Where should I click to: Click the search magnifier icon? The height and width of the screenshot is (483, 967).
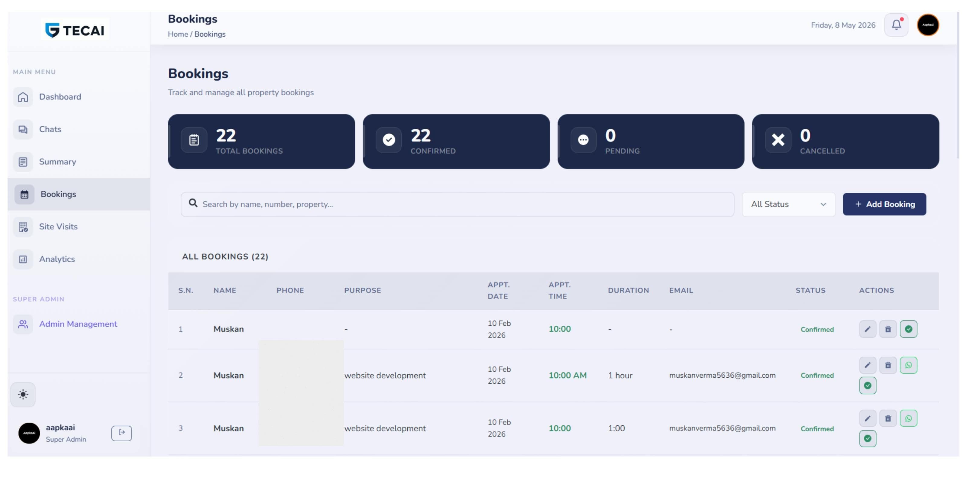(x=193, y=203)
